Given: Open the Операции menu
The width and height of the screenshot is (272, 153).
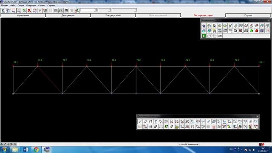Looking at the screenshot, I should pyautogui.click(x=31, y=6).
